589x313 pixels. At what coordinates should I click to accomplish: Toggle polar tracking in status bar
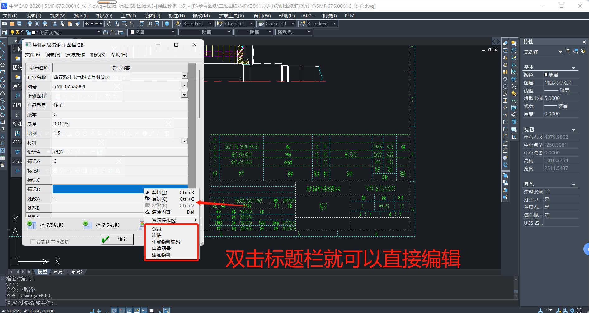click(114, 311)
